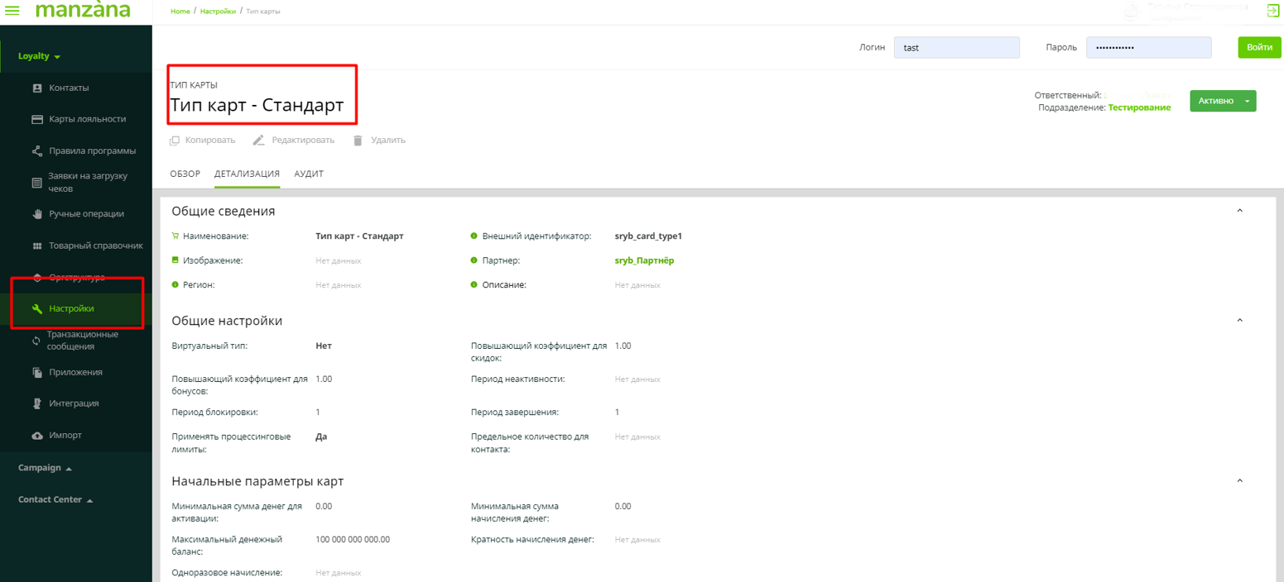Viewport: 1284px width, 582px height.
Task: Switch to the Аудит tab
Action: [309, 174]
